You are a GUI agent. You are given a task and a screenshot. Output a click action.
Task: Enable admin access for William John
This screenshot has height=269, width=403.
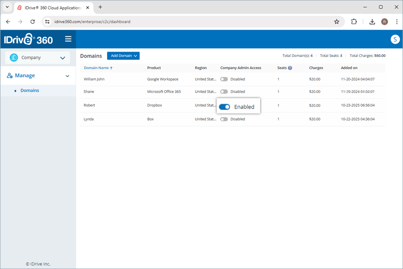point(224,79)
